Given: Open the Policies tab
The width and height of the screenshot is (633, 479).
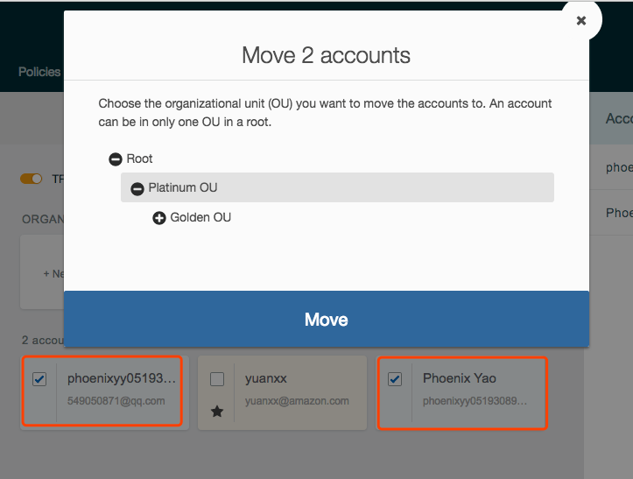Looking at the screenshot, I should point(39,72).
